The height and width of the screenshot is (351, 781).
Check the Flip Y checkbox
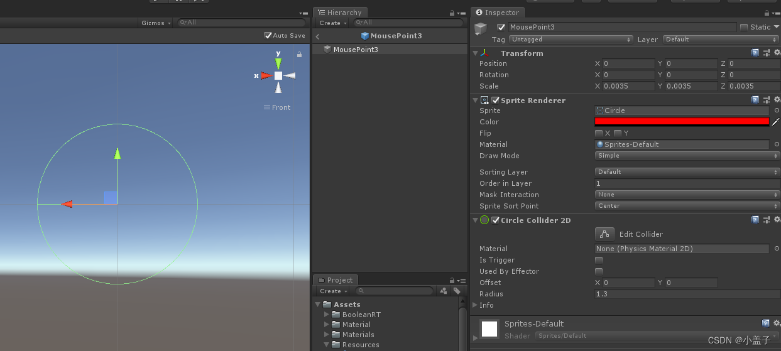[x=618, y=133]
